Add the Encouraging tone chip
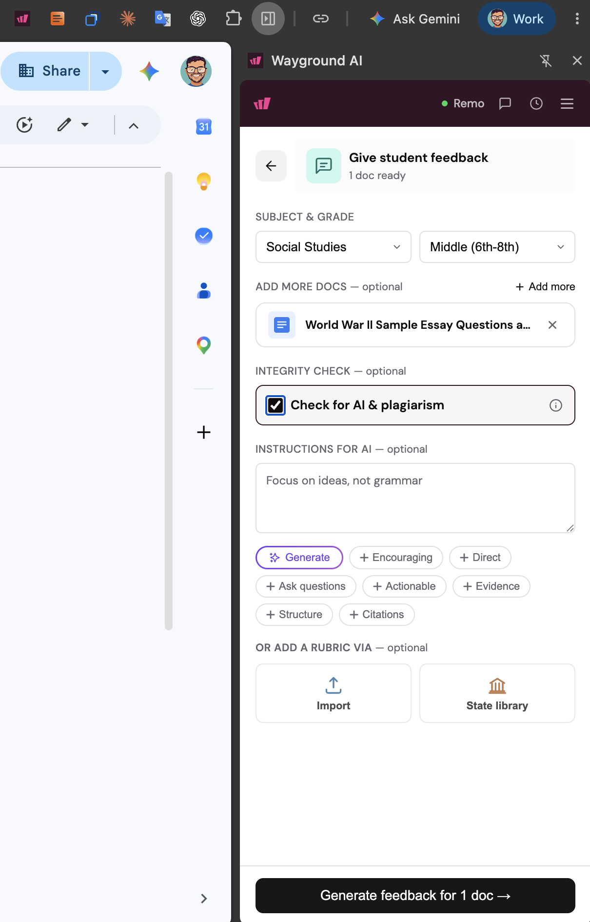Image resolution: width=590 pixels, height=922 pixels. [x=396, y=558]
